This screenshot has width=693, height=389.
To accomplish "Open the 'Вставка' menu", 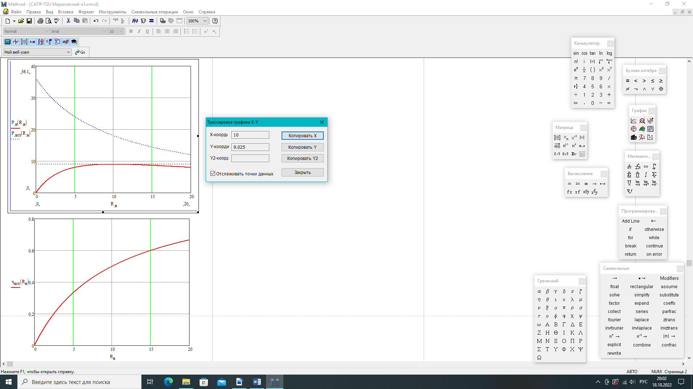I will click(65, 12).
